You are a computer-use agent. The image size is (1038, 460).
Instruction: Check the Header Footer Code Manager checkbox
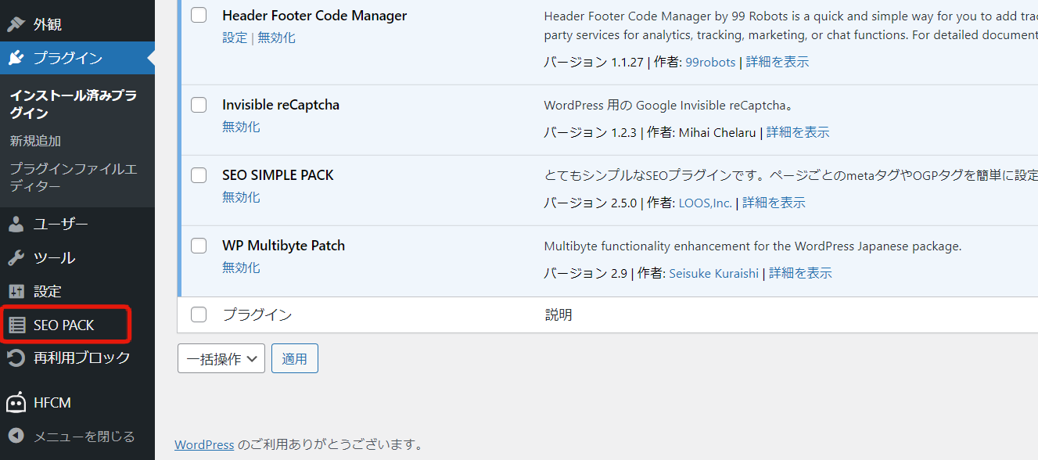pyautogui.click(x=199, y=15)
